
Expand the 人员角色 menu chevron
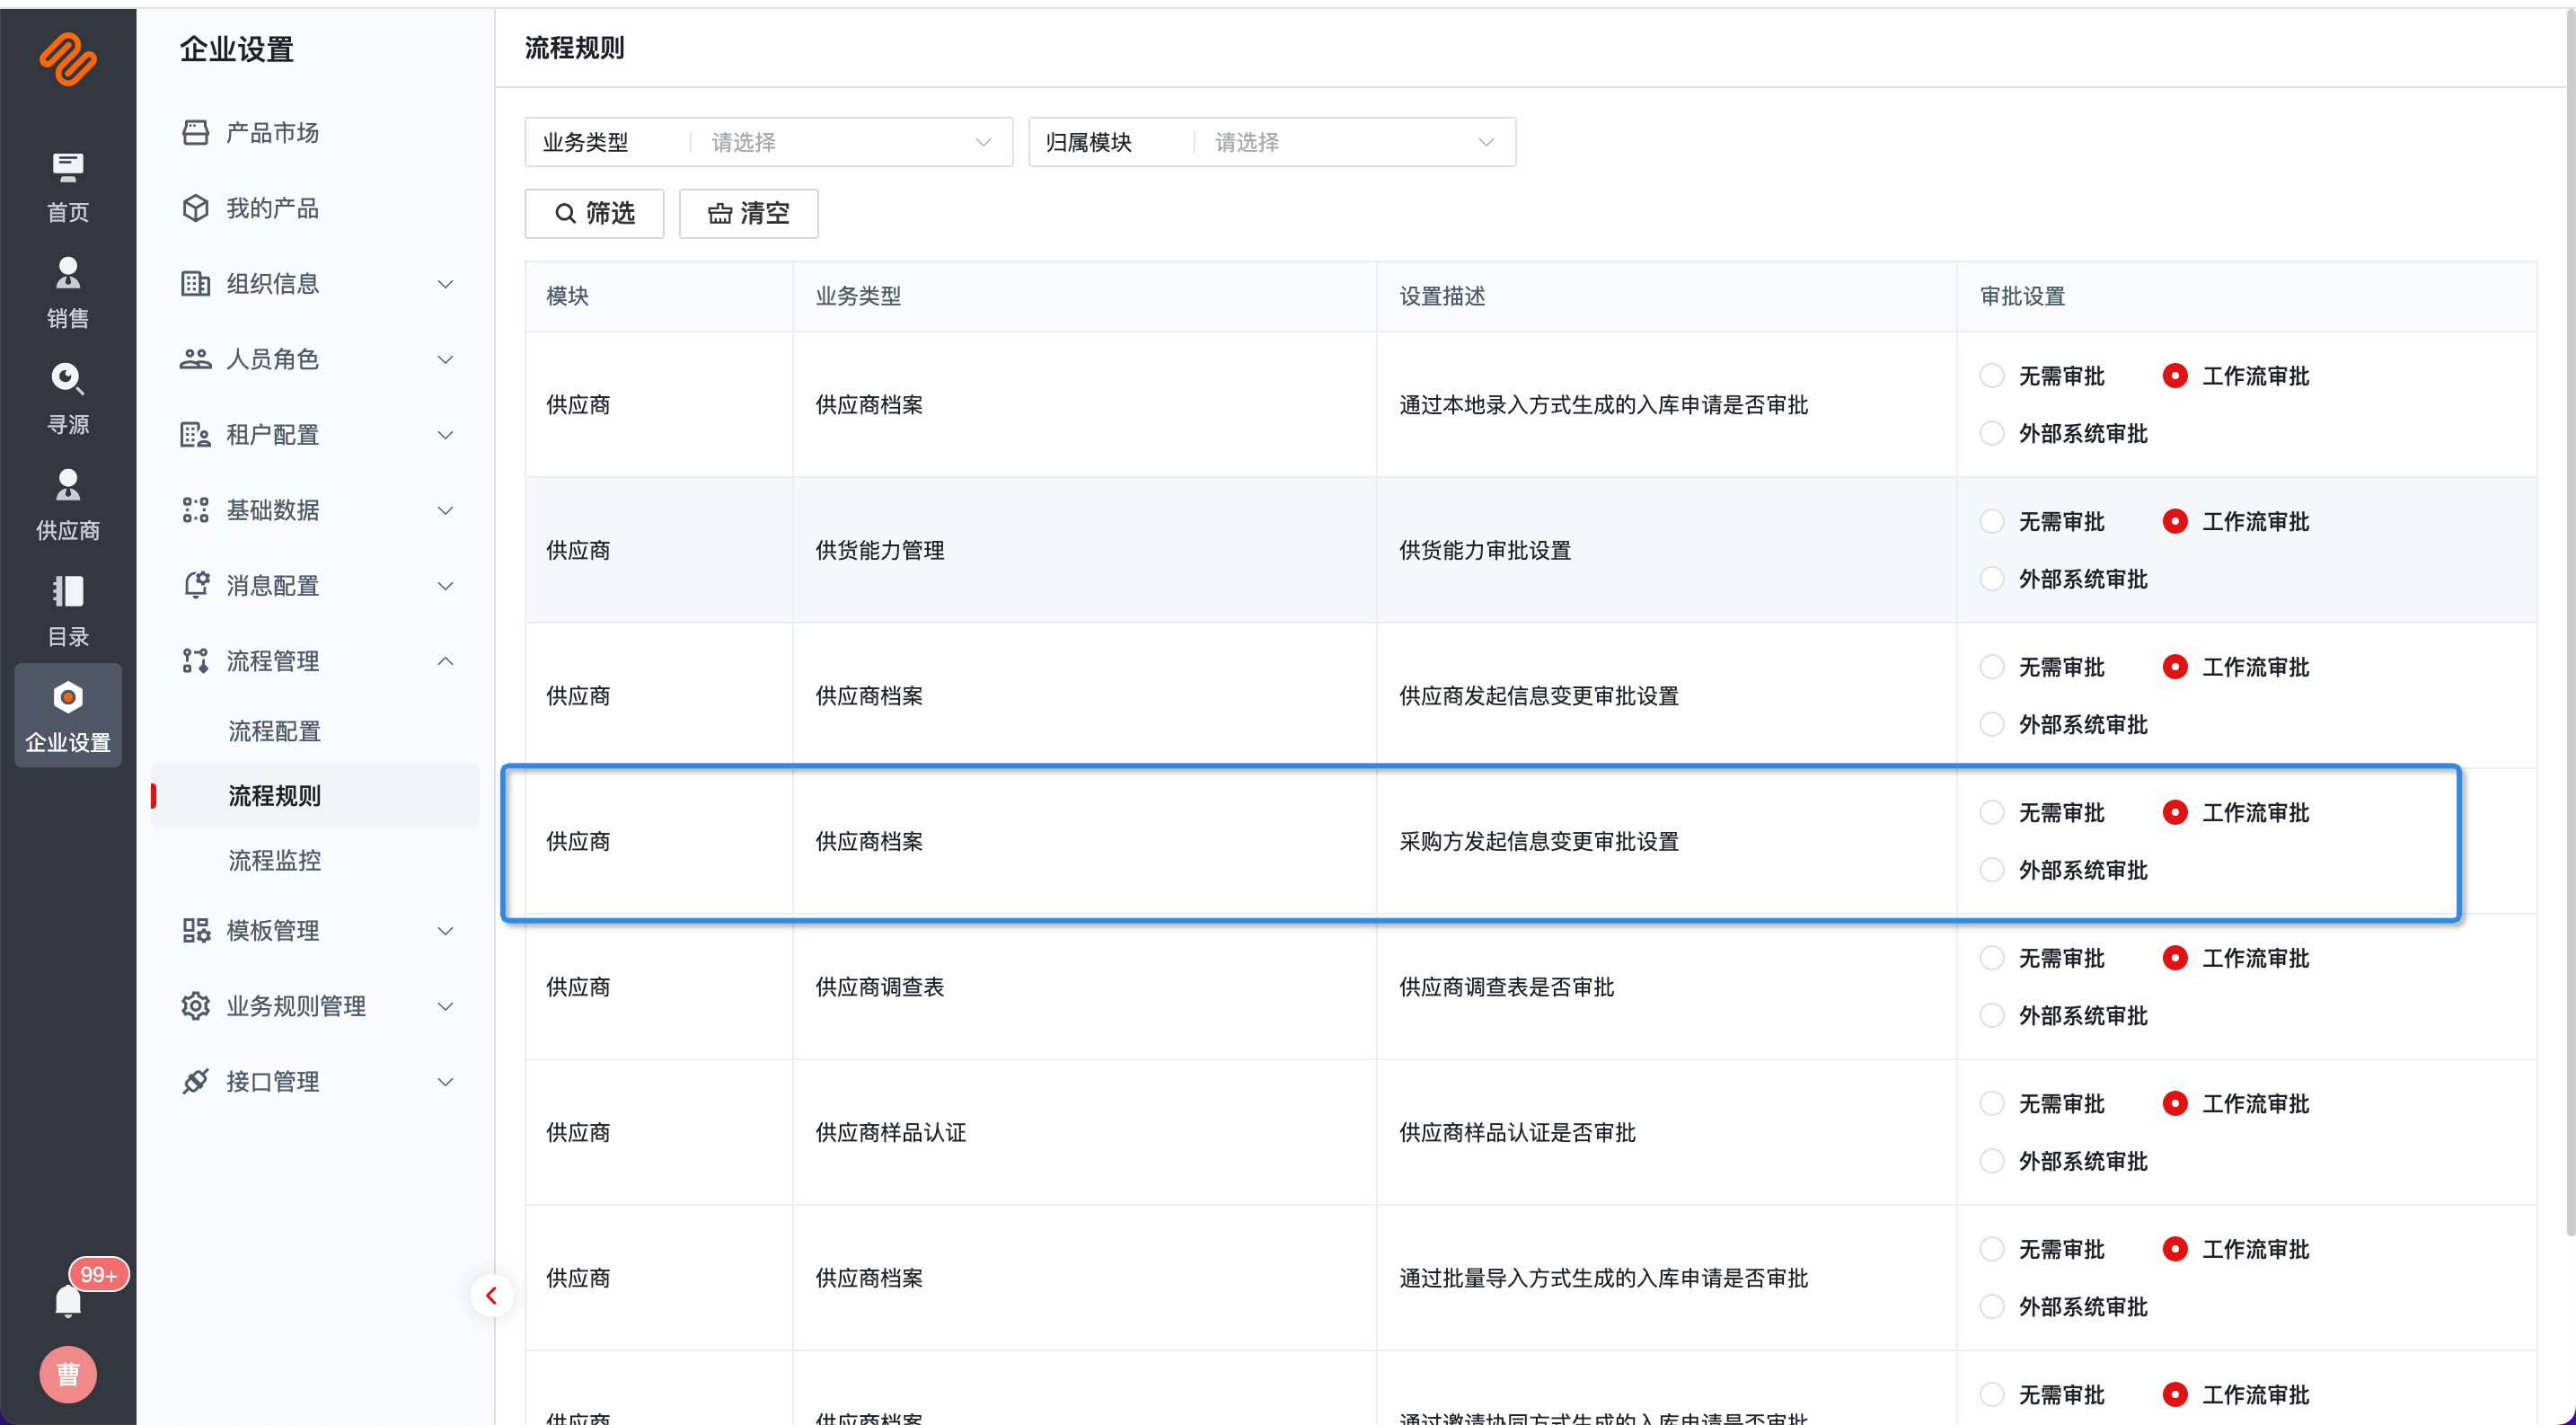[446, 359]
